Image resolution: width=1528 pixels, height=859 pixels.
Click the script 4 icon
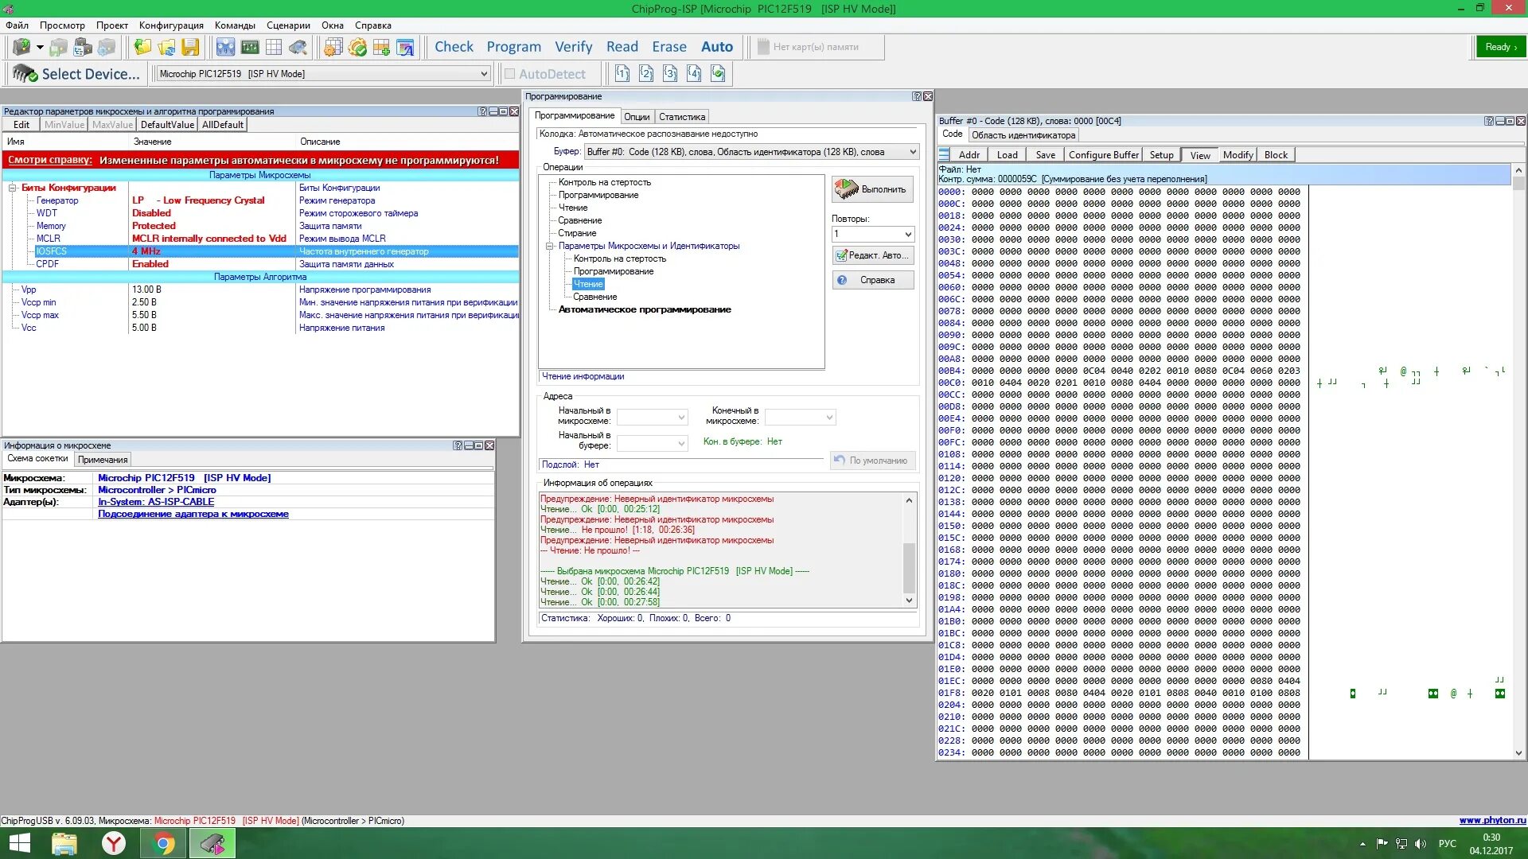click(694, 74)
